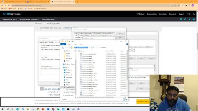198x111 pixels.
Task: Go back using browser back arrow
Action: (2, 6)
